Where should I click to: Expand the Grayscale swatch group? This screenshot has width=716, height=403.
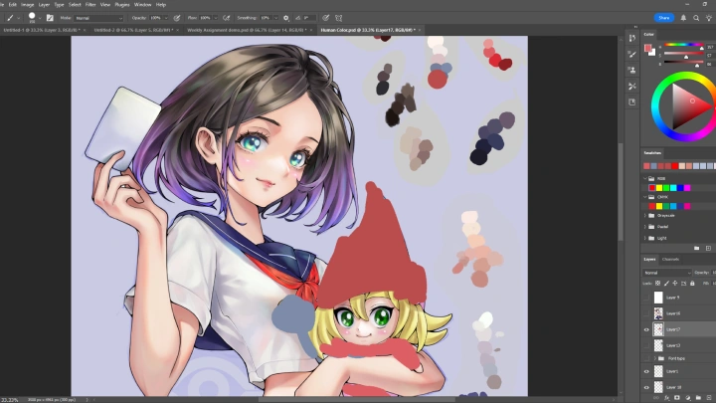(x=645, y=215)
